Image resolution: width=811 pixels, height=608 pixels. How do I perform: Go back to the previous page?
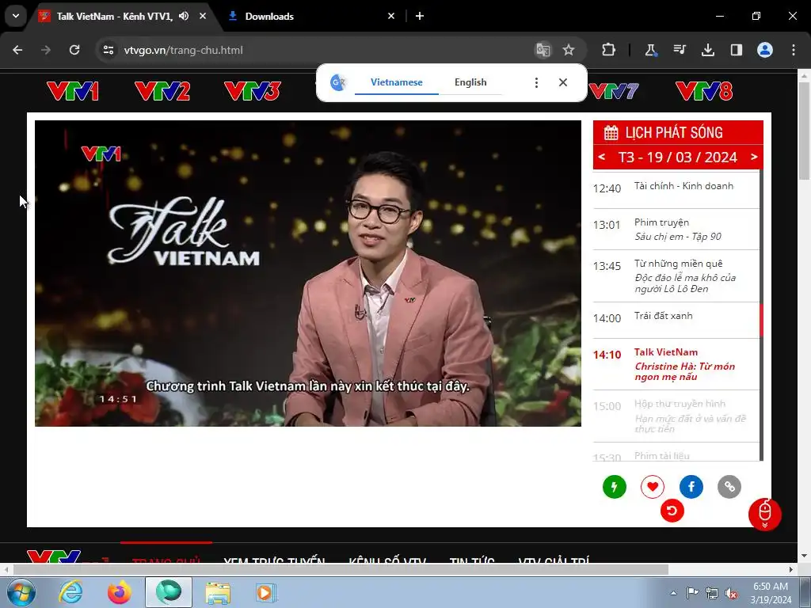click(x=17, y=50)
